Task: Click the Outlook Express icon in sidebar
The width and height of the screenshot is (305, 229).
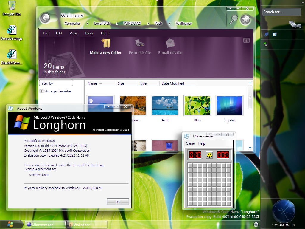Action: tap(275, 35)
